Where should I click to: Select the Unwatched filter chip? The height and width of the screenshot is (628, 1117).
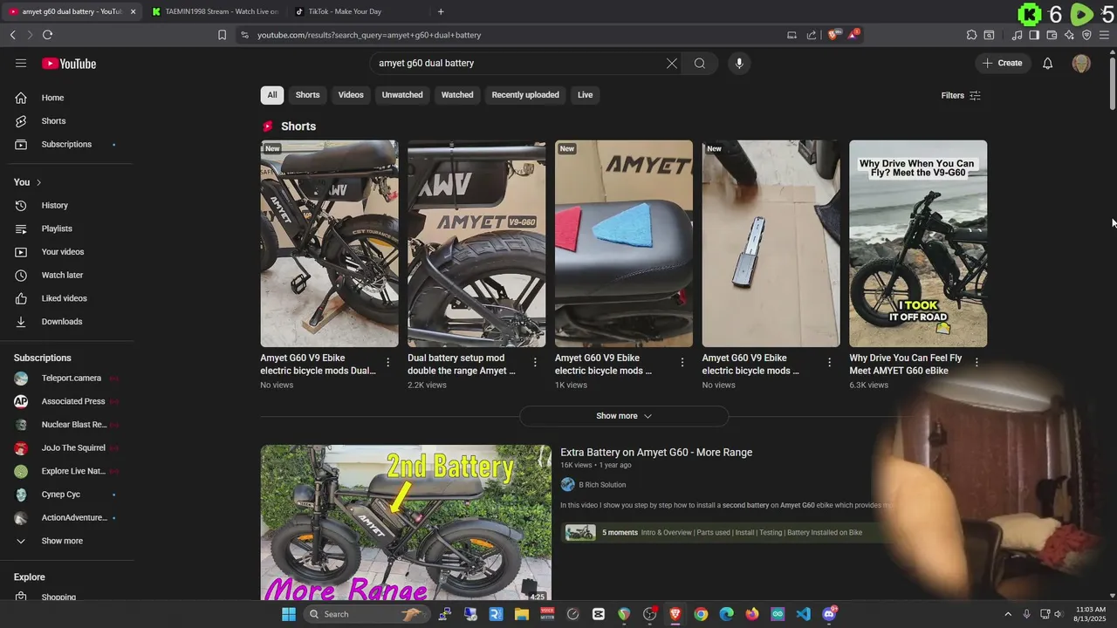pos(402,95)
